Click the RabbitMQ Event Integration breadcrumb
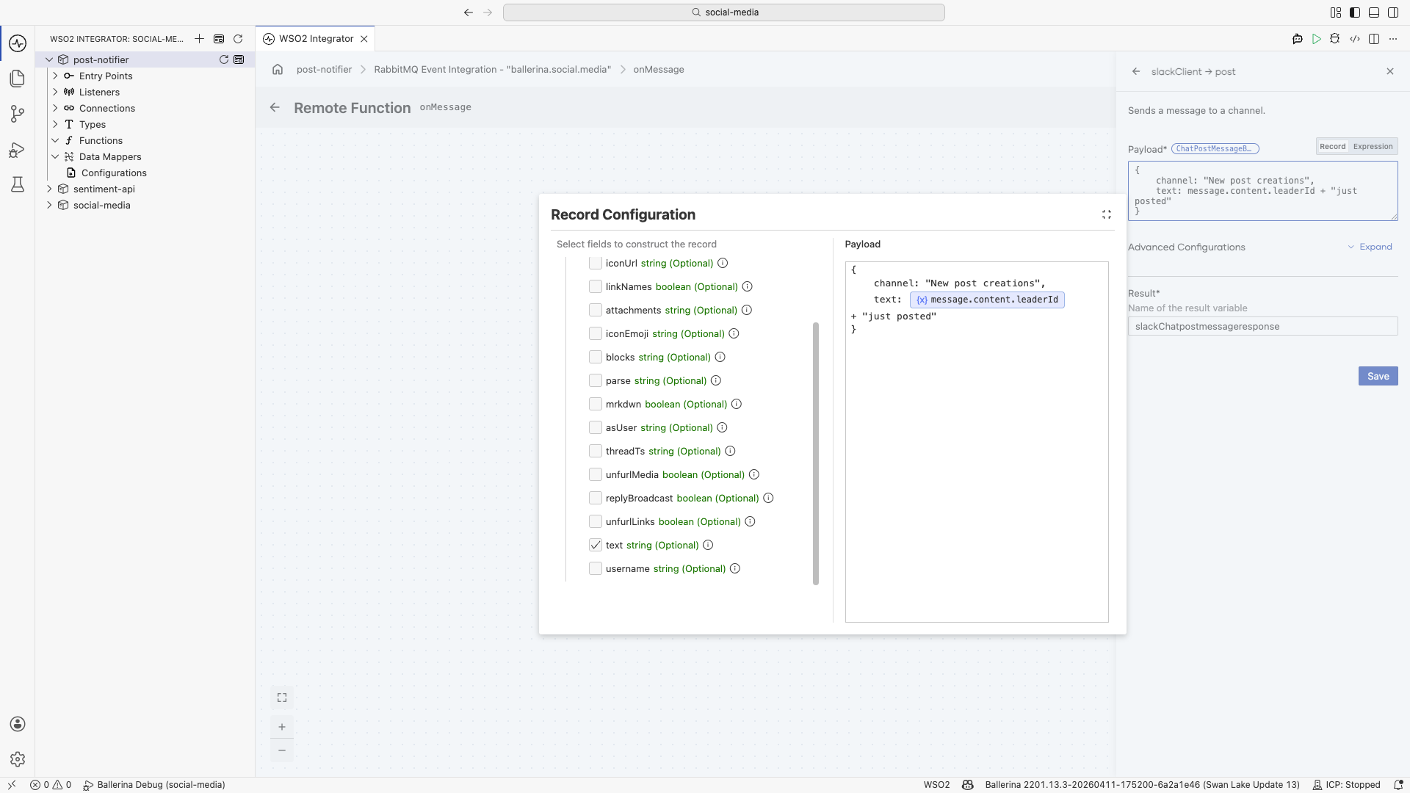This screenshot has width=1410, height=793. 492,69
